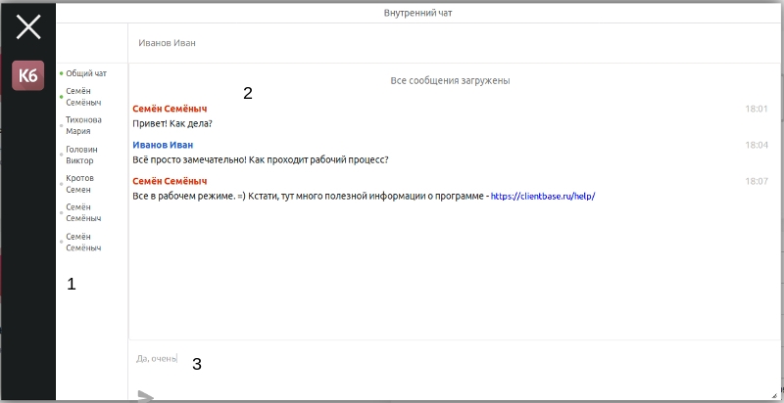Click the K6 logo icon
784x403 pixels.
coord(28,75)
